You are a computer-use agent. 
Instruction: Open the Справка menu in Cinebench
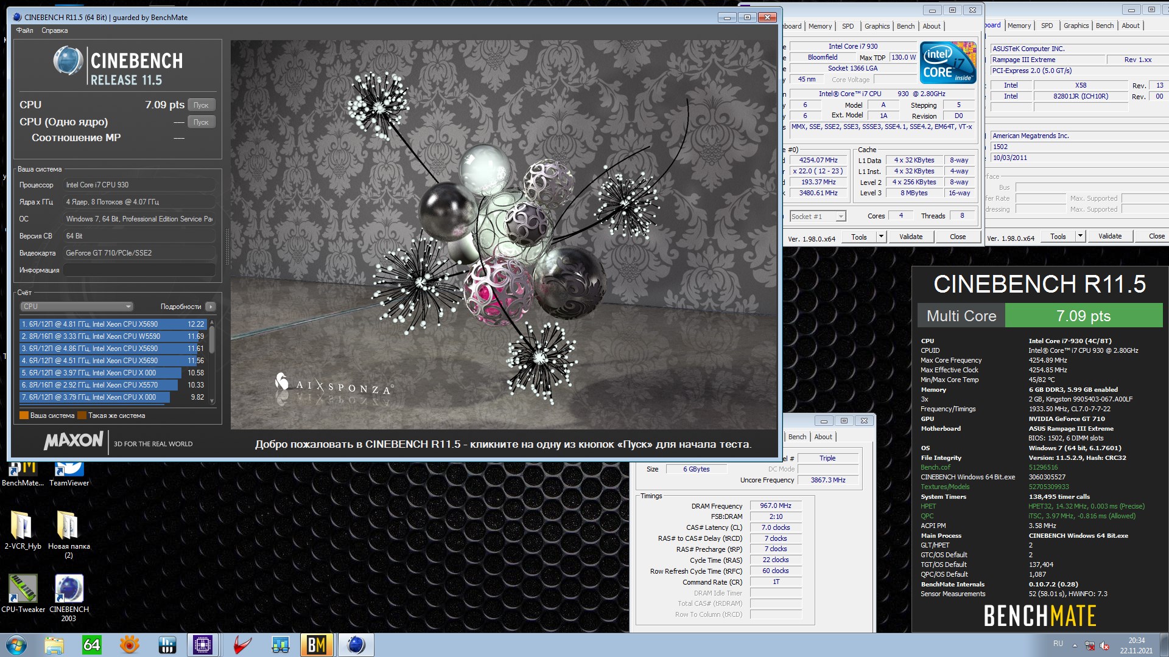click(55, 30)
